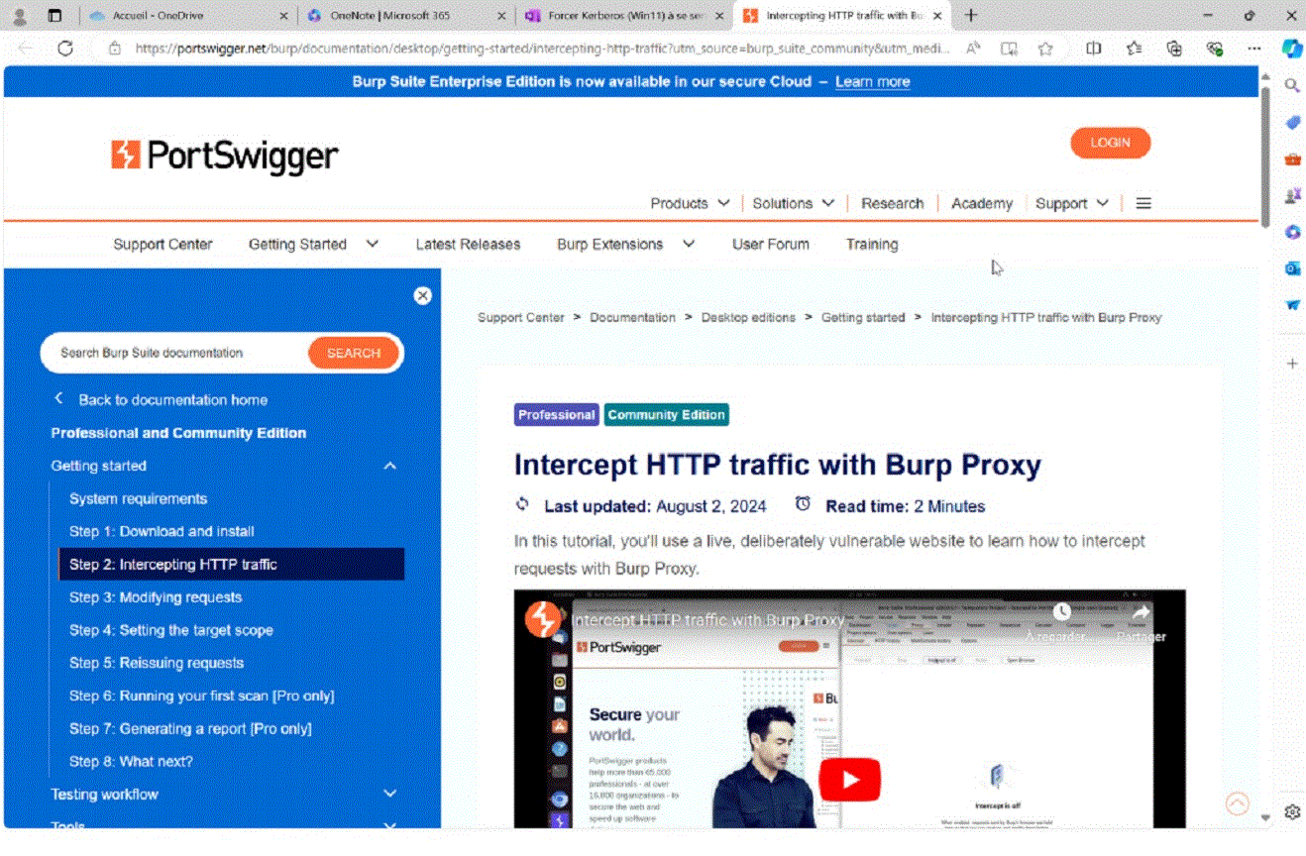Add this page to favorites with the star icon
The width and height of the screenshot is (1306, 856).
(x=1045, y=49)
